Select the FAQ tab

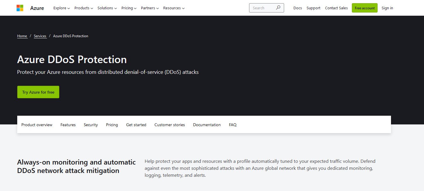click(233, 125)
